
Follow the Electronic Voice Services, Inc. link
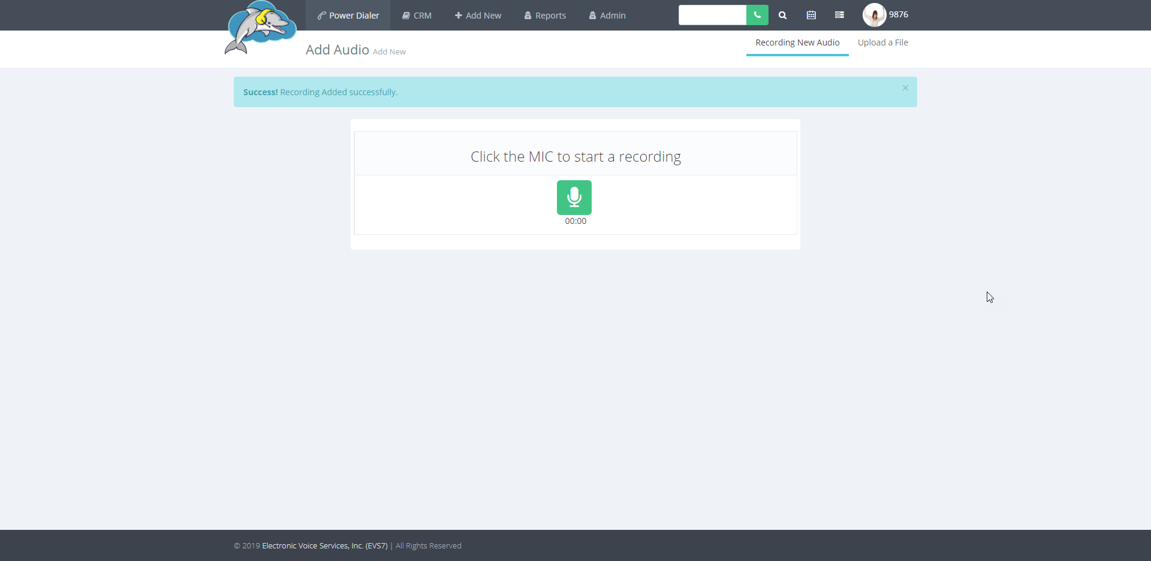coord(325,546)
